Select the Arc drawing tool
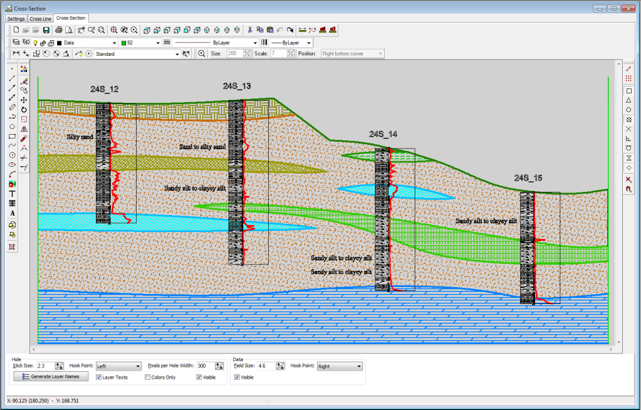 [13, 175]
